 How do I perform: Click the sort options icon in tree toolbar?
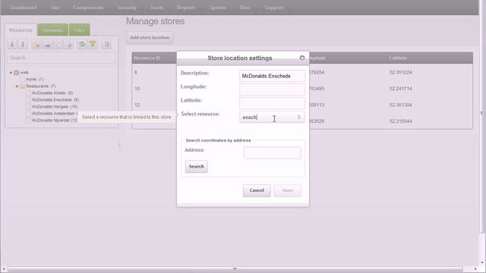(93, 44)
